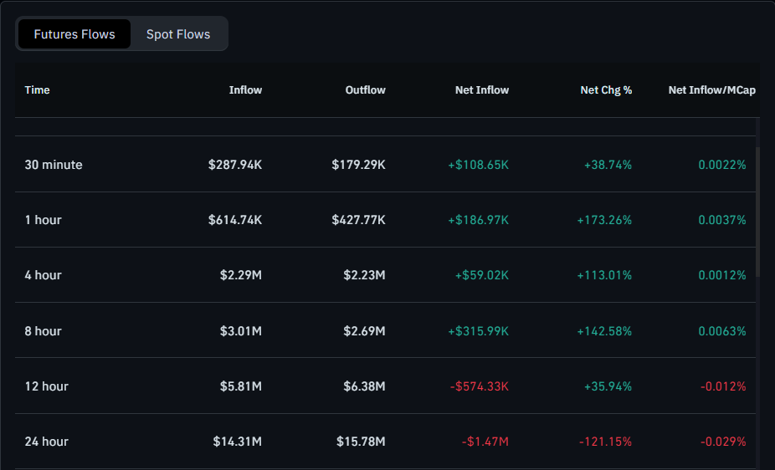Sort table by Outflow column header

click(x=365, y=90)
